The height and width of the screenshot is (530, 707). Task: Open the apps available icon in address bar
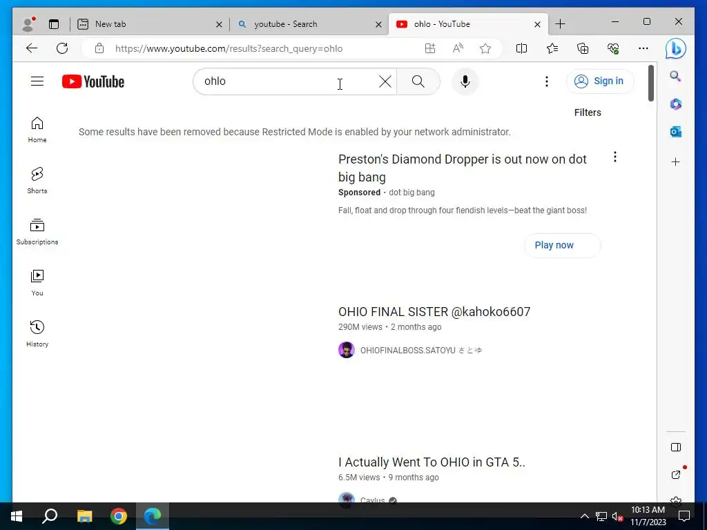coord(430,48)
